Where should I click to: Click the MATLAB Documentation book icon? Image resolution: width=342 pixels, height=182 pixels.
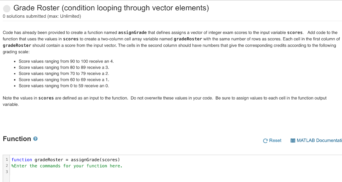click(x=293, y=141)
